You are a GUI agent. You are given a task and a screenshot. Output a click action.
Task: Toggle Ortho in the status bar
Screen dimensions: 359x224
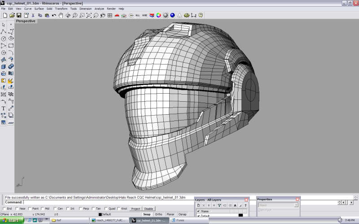[159, 215]
